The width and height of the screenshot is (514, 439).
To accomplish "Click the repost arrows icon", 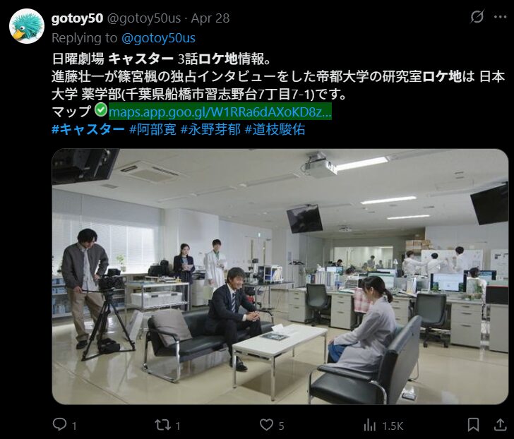I will (x=163, y=425).
